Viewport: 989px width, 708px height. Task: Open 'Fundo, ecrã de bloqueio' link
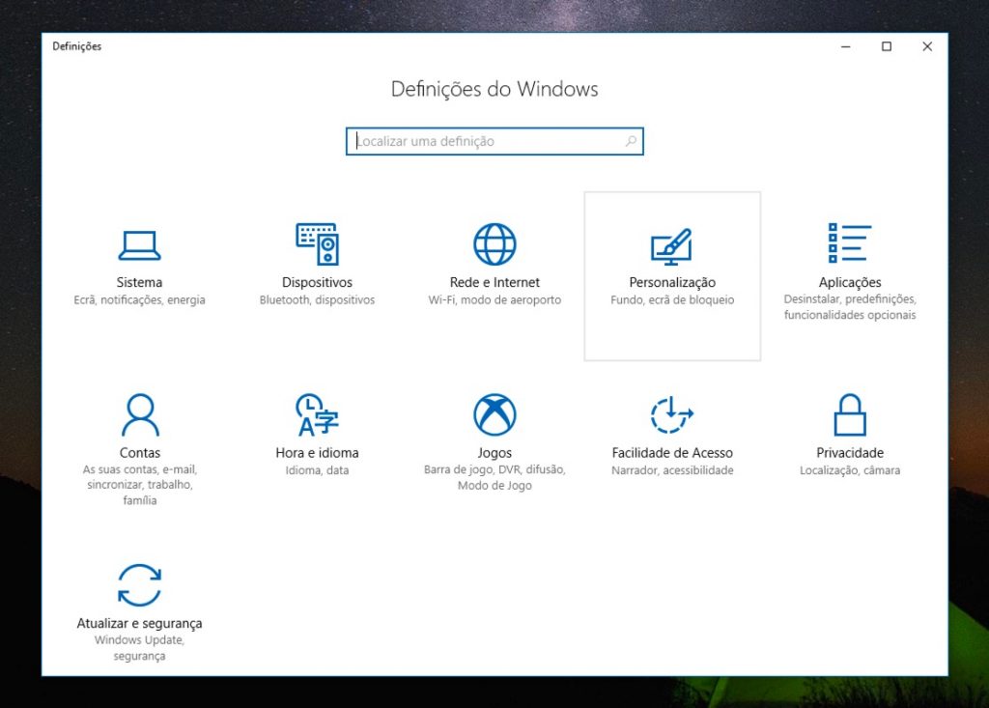tap(672, 299)
